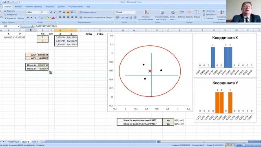The height and width of the screenshot is (147, 261).
Task: Open Рецензирование ribbon tab
Action: click(75, 7)
